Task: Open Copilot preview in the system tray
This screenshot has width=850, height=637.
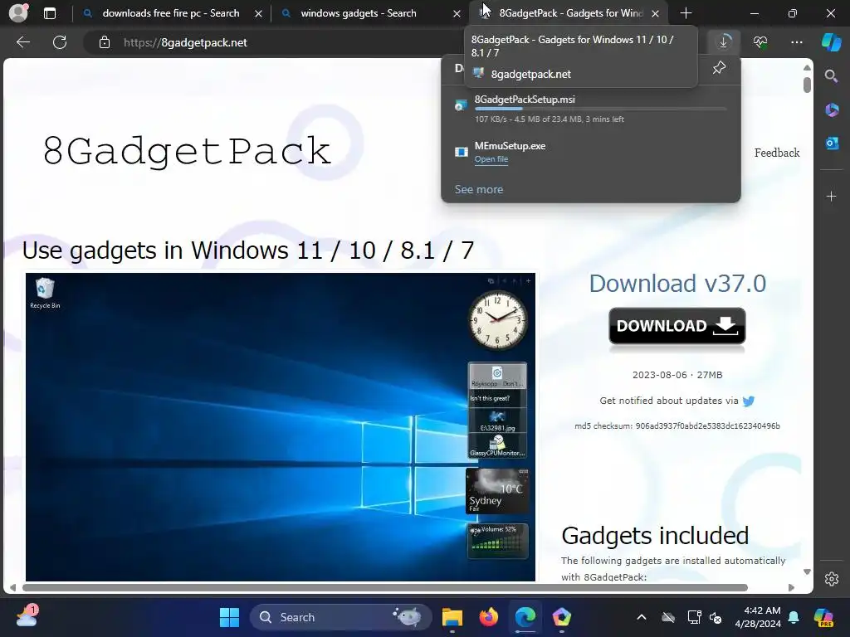Action: tap(823, 617)
